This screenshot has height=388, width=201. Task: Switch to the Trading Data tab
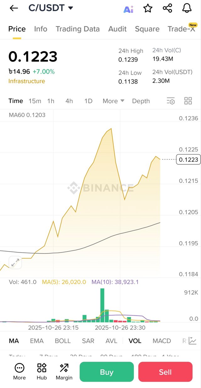(x=78, y=29)
